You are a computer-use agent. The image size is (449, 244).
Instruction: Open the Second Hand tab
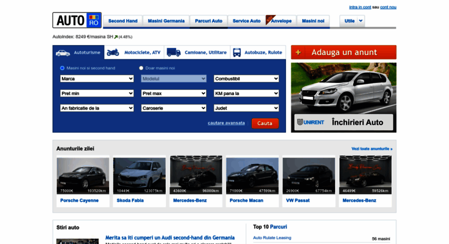pyautogui.click(x=123, y=21)
